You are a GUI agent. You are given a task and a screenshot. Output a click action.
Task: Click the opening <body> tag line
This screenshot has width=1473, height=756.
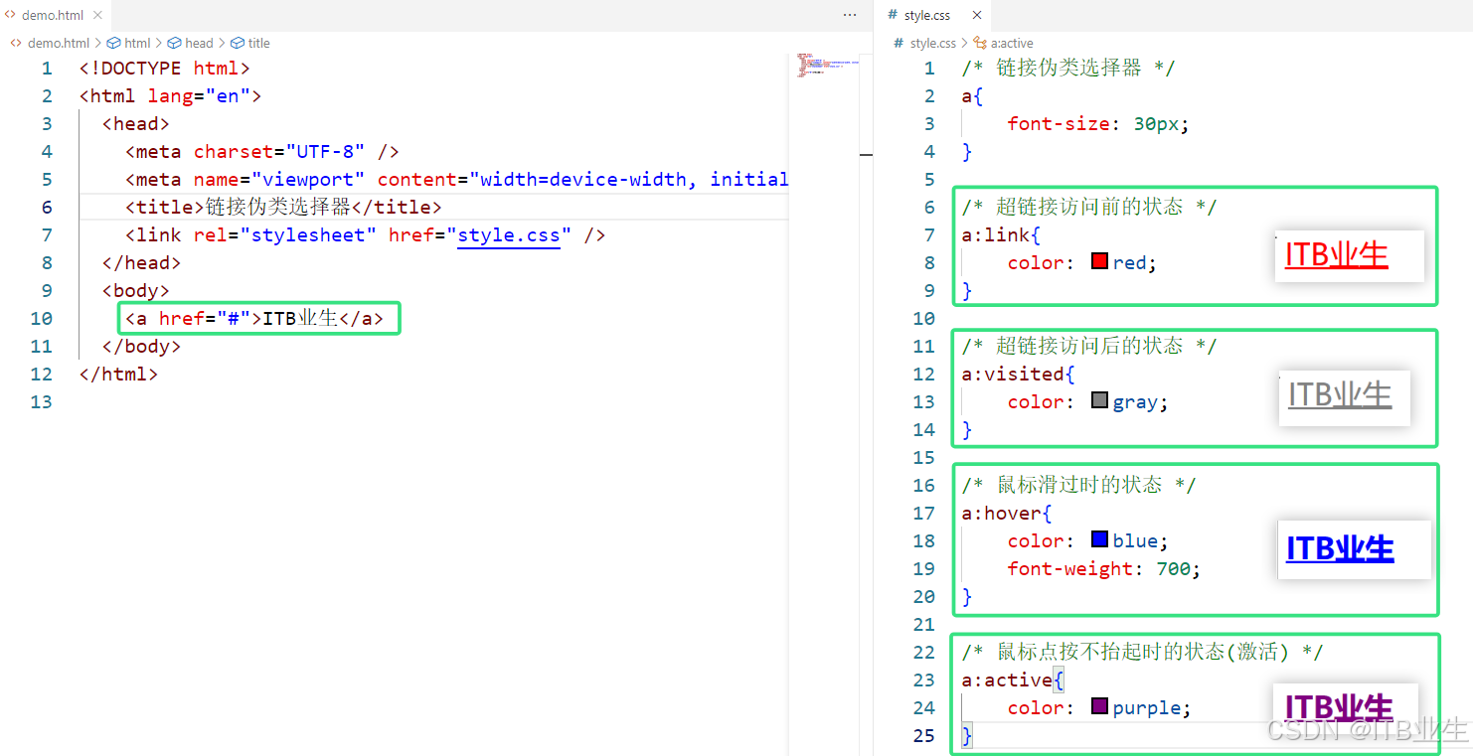136,291
